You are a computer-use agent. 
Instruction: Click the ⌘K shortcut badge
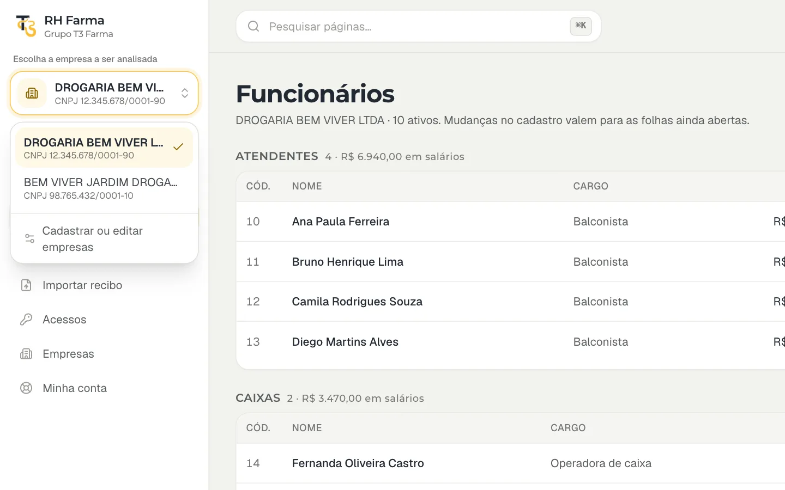pos(581,26)
